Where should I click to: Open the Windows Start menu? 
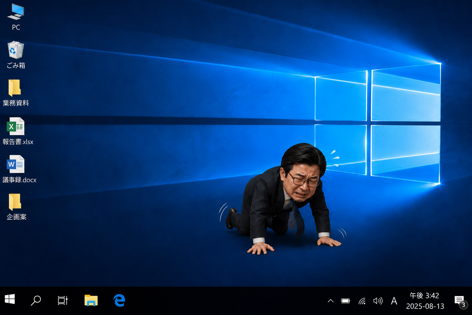pyautogui.click(x=10, y=299)
